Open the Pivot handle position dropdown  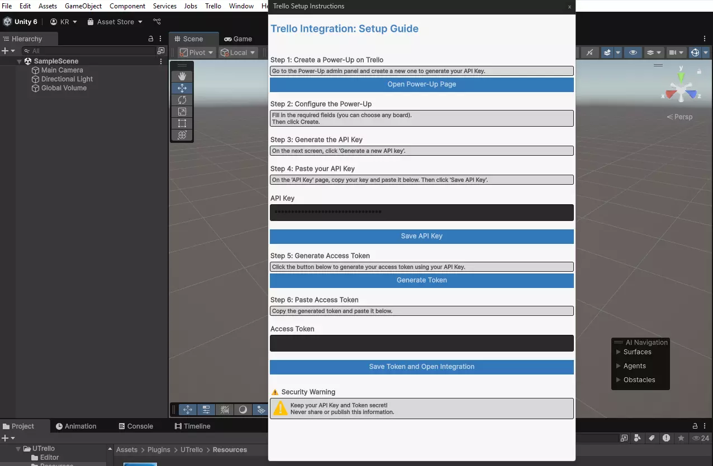coord(197,52)
